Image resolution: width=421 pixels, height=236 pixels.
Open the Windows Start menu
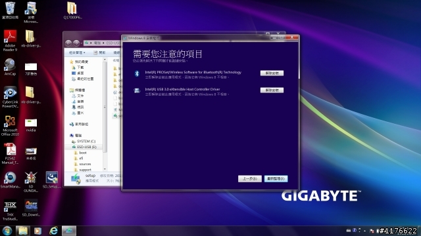click(7, 231)
